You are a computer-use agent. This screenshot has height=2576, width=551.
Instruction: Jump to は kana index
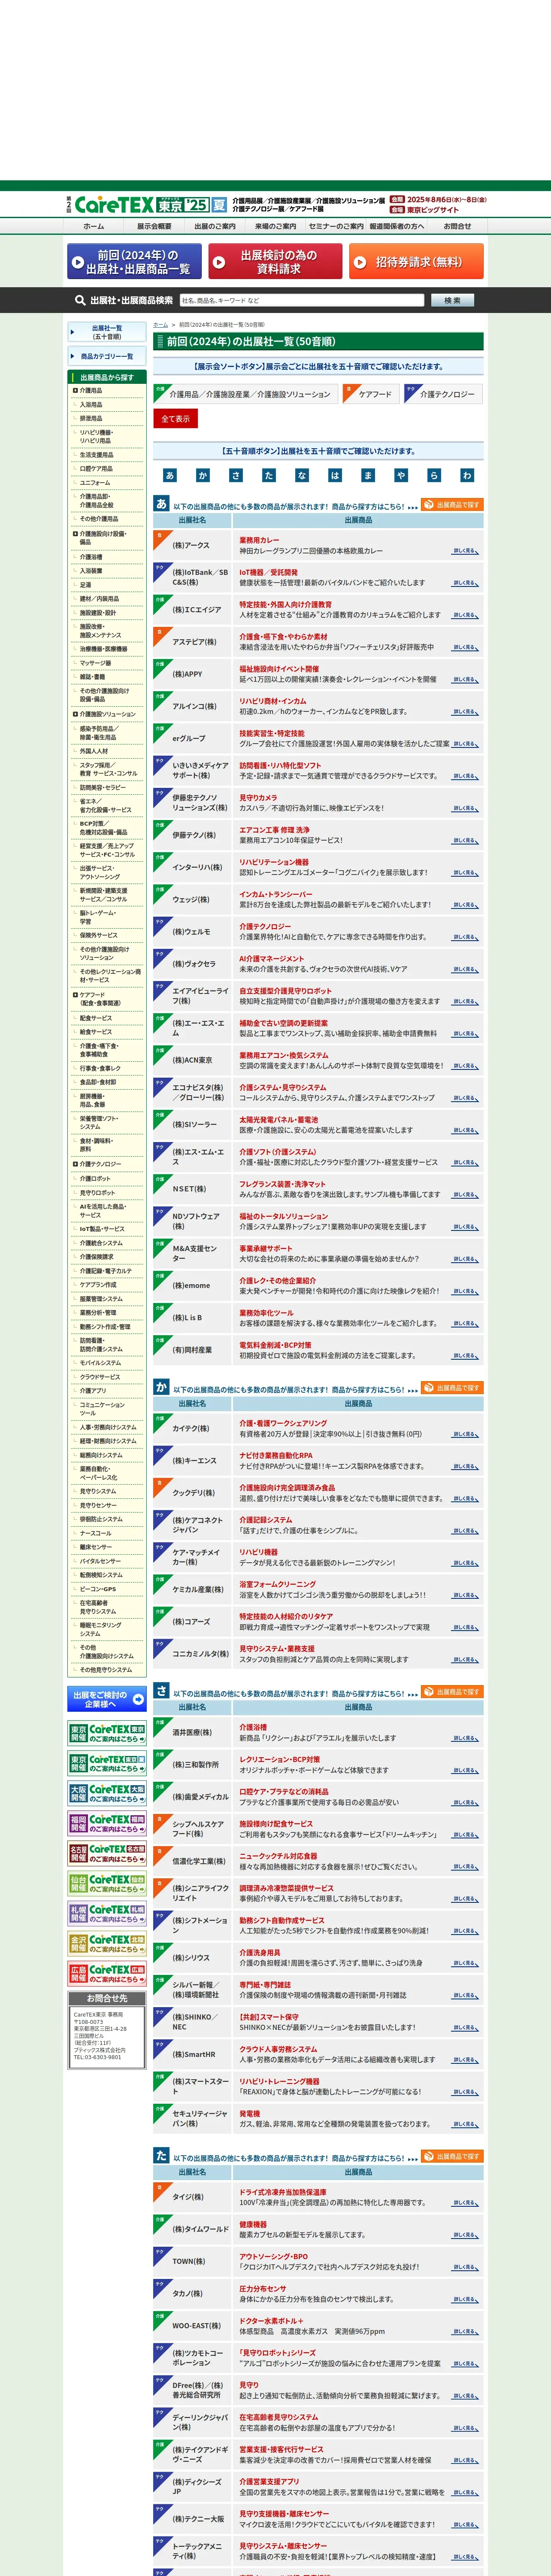coord(335,475)
